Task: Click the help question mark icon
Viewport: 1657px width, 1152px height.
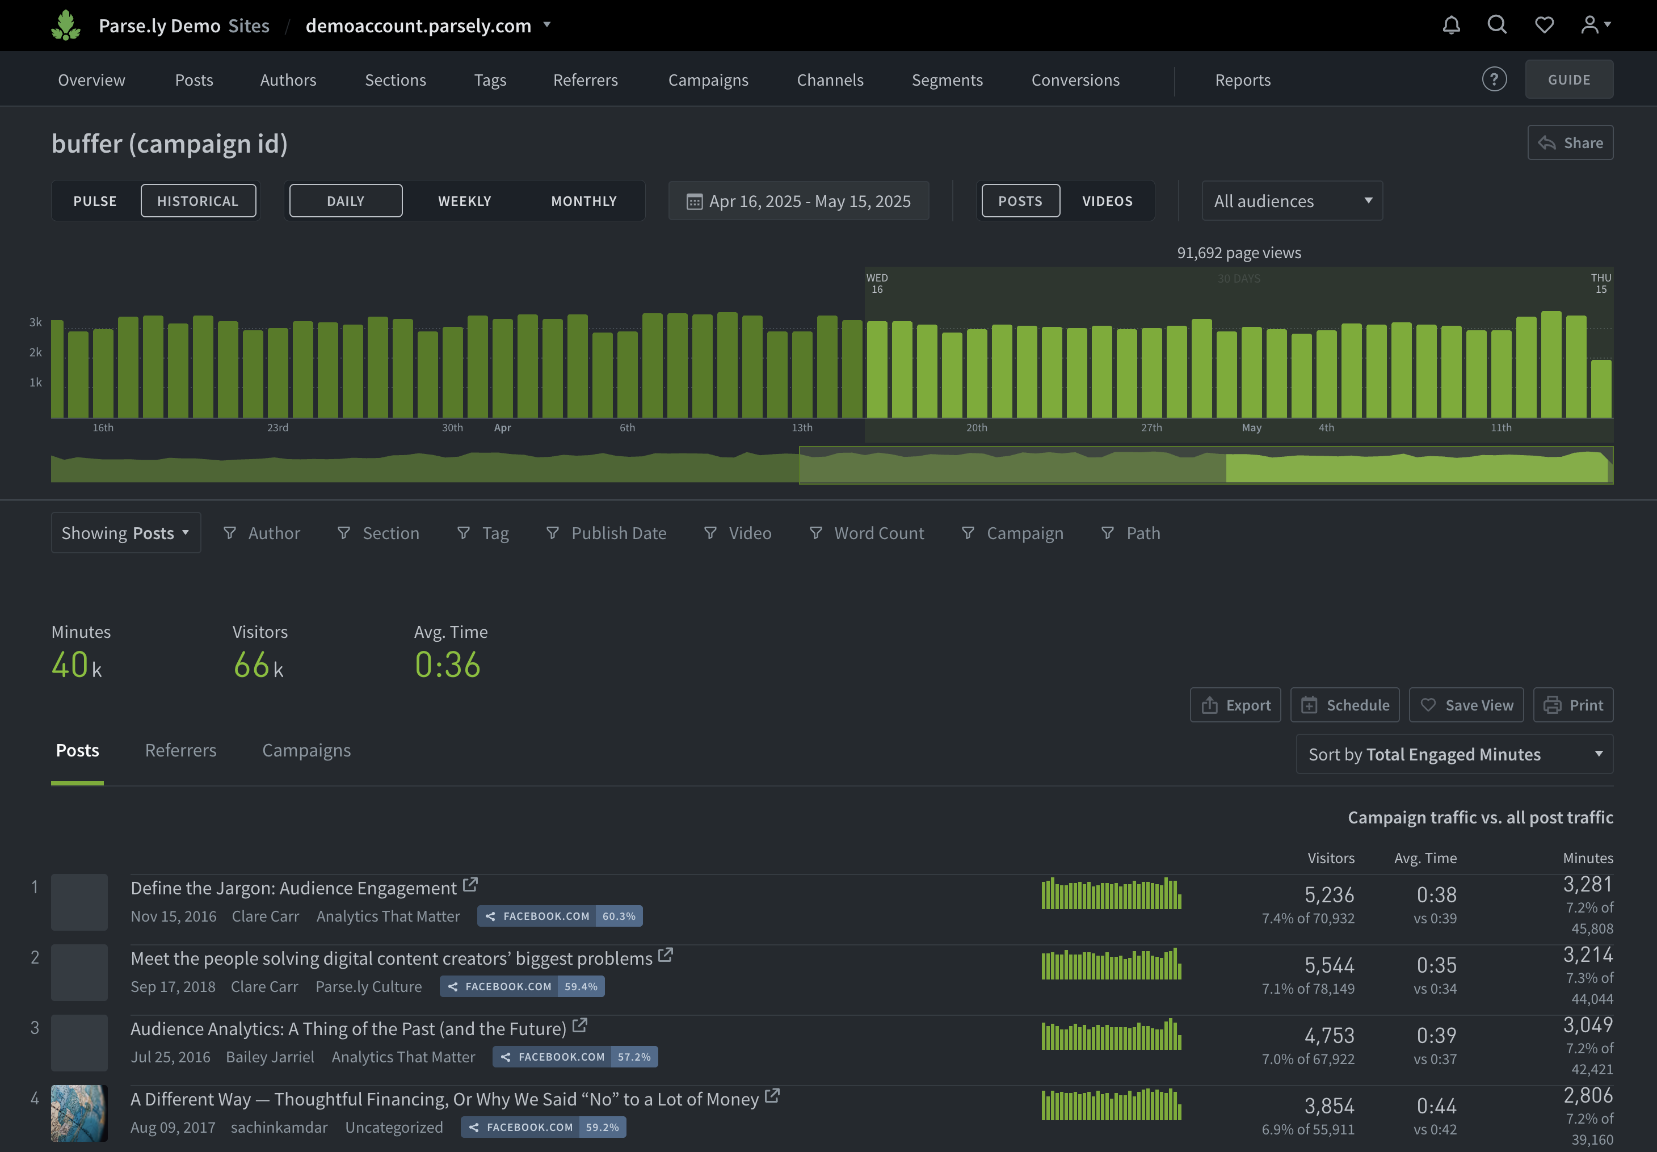Action: click(1495, 79)
